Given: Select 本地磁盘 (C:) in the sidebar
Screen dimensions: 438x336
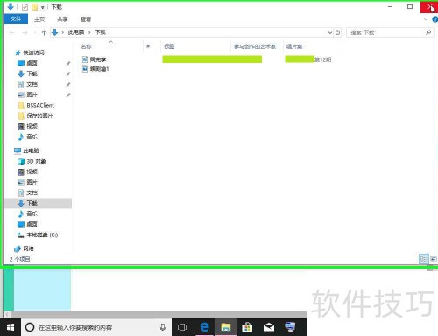Looking at the screenshot, I should (42, 234).
